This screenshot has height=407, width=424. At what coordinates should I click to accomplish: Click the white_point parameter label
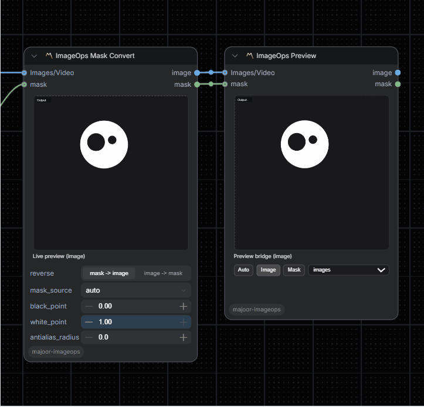pos(48,322)
